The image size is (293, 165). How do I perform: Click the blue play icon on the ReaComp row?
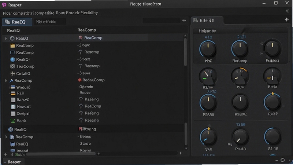tap(12, 137)
